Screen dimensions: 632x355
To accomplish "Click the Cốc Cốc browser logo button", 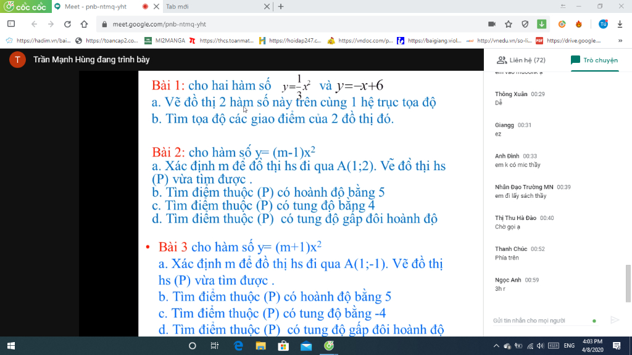I will (x=26, y=6).
